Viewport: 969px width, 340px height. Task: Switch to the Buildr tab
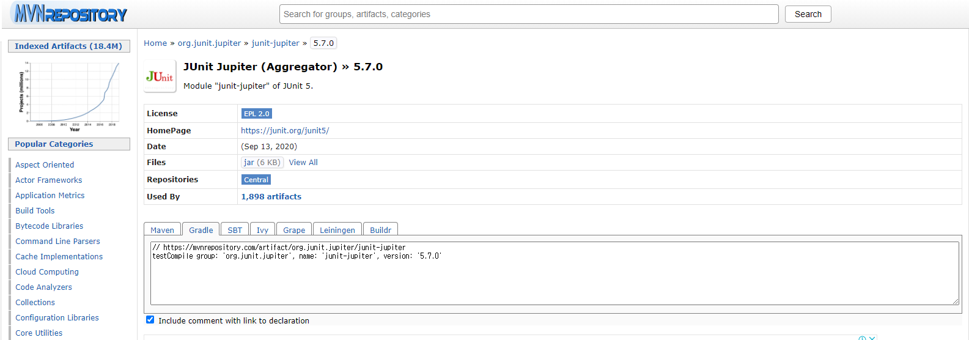380,229
